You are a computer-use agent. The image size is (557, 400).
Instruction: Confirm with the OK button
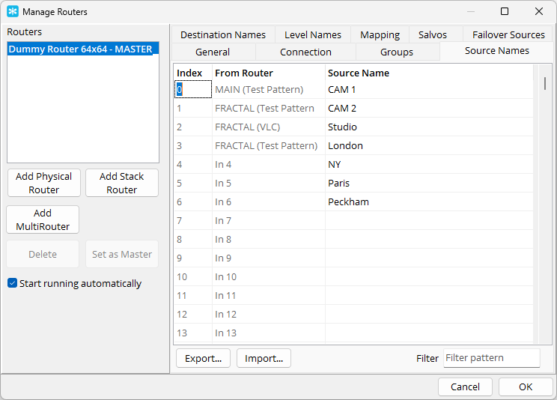click(526, 387)
